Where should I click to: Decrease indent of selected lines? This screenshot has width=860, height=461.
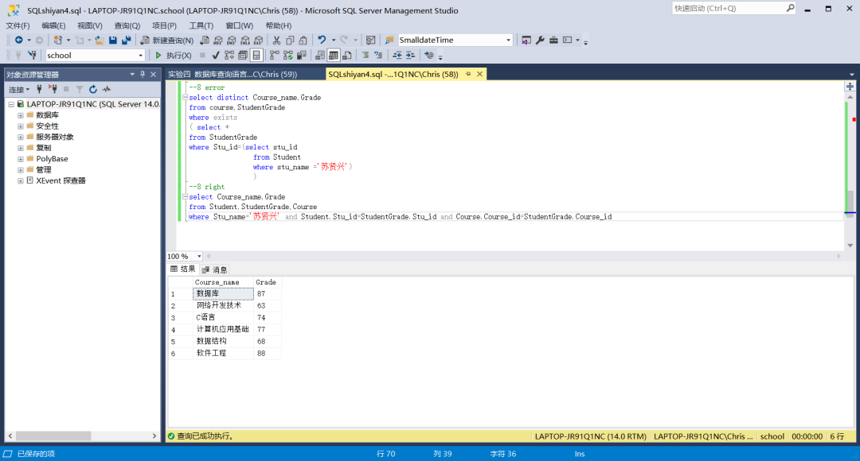point(397,56)
